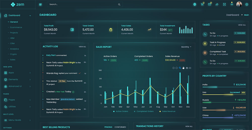Select HRM in the sidebar
252x130 pixels.
(x=12, y=38)
